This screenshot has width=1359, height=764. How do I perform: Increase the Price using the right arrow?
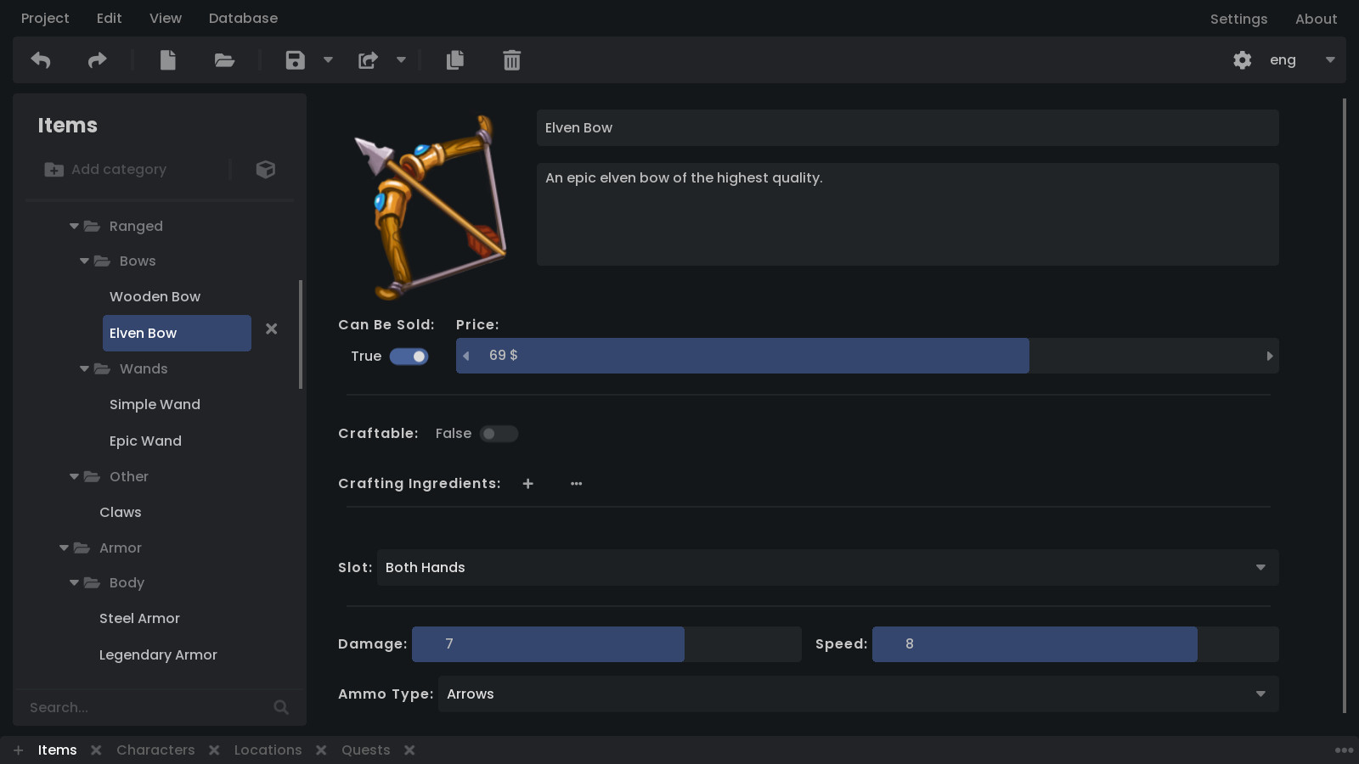(x=1270, y=356)
